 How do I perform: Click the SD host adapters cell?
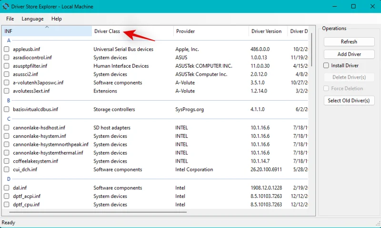112,127
